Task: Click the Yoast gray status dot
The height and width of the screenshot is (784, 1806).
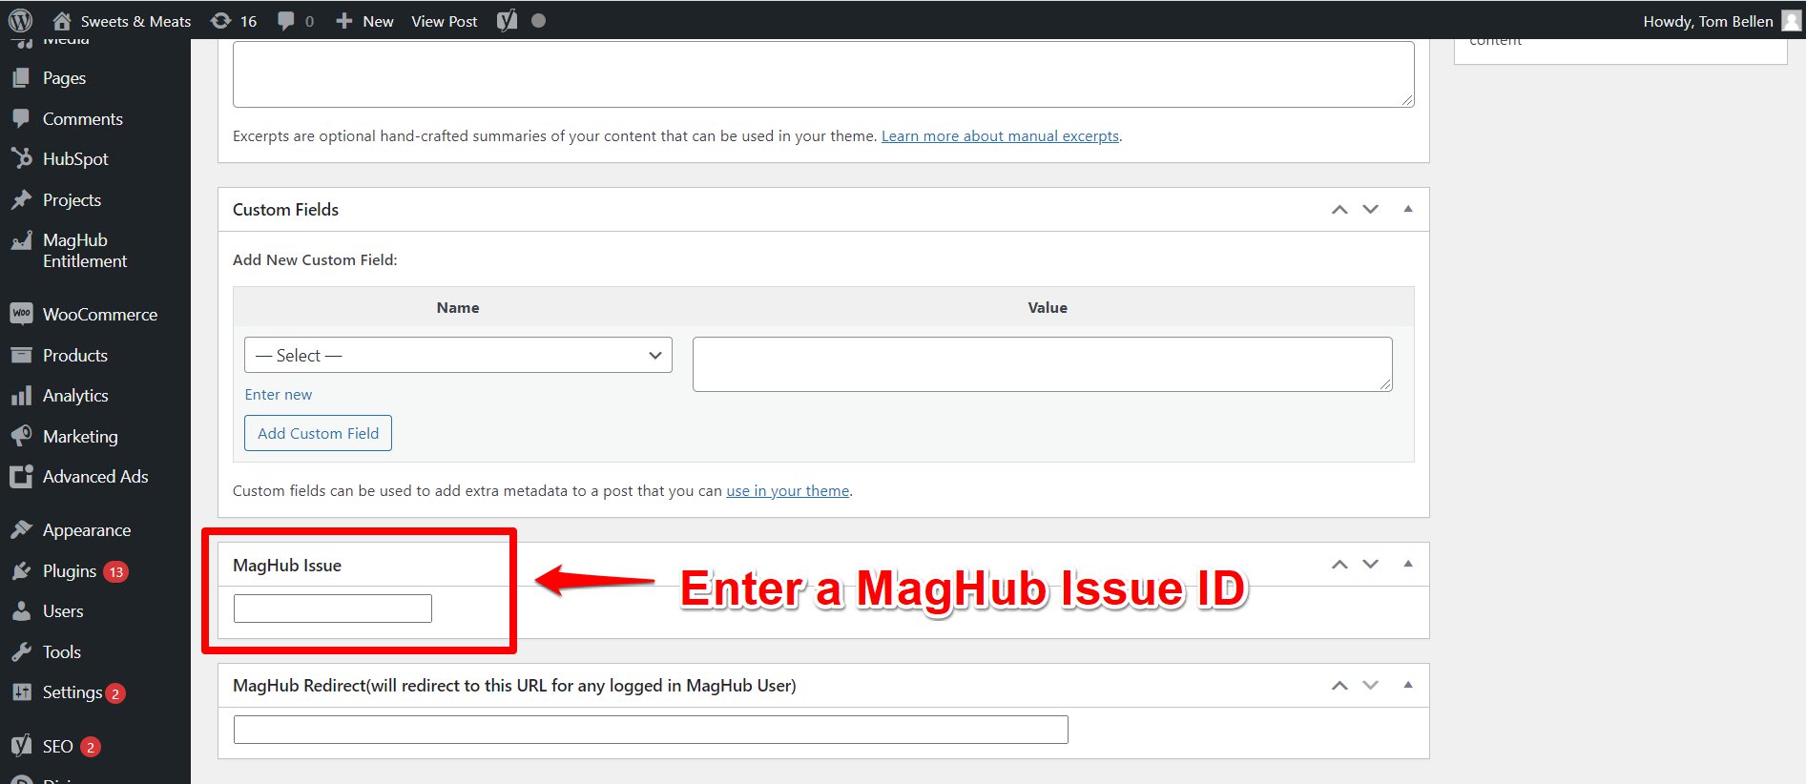Action: pyautogui.click(x=538, y=20)
